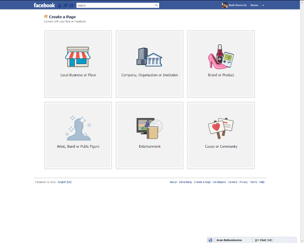Open the Chat (10) tab
The height and width of the screenshot is (243, 304).
(x=275, y=240)
